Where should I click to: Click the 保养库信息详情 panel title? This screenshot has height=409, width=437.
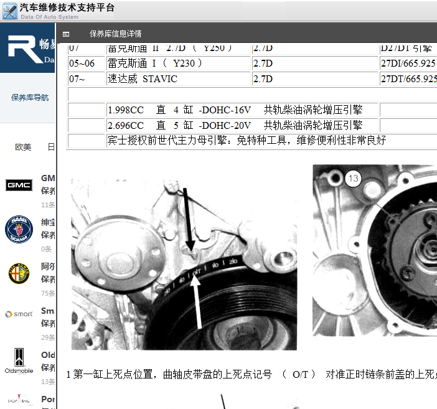pyautogui.click(x=115, y=34)
